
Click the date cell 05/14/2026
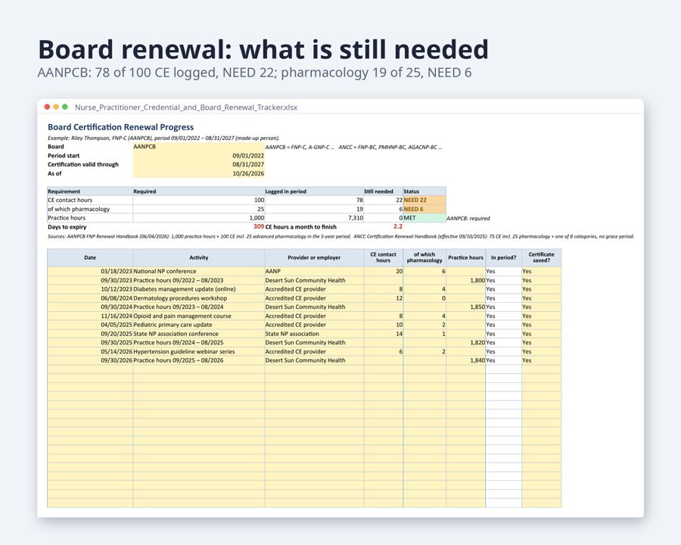click(90, 351)
